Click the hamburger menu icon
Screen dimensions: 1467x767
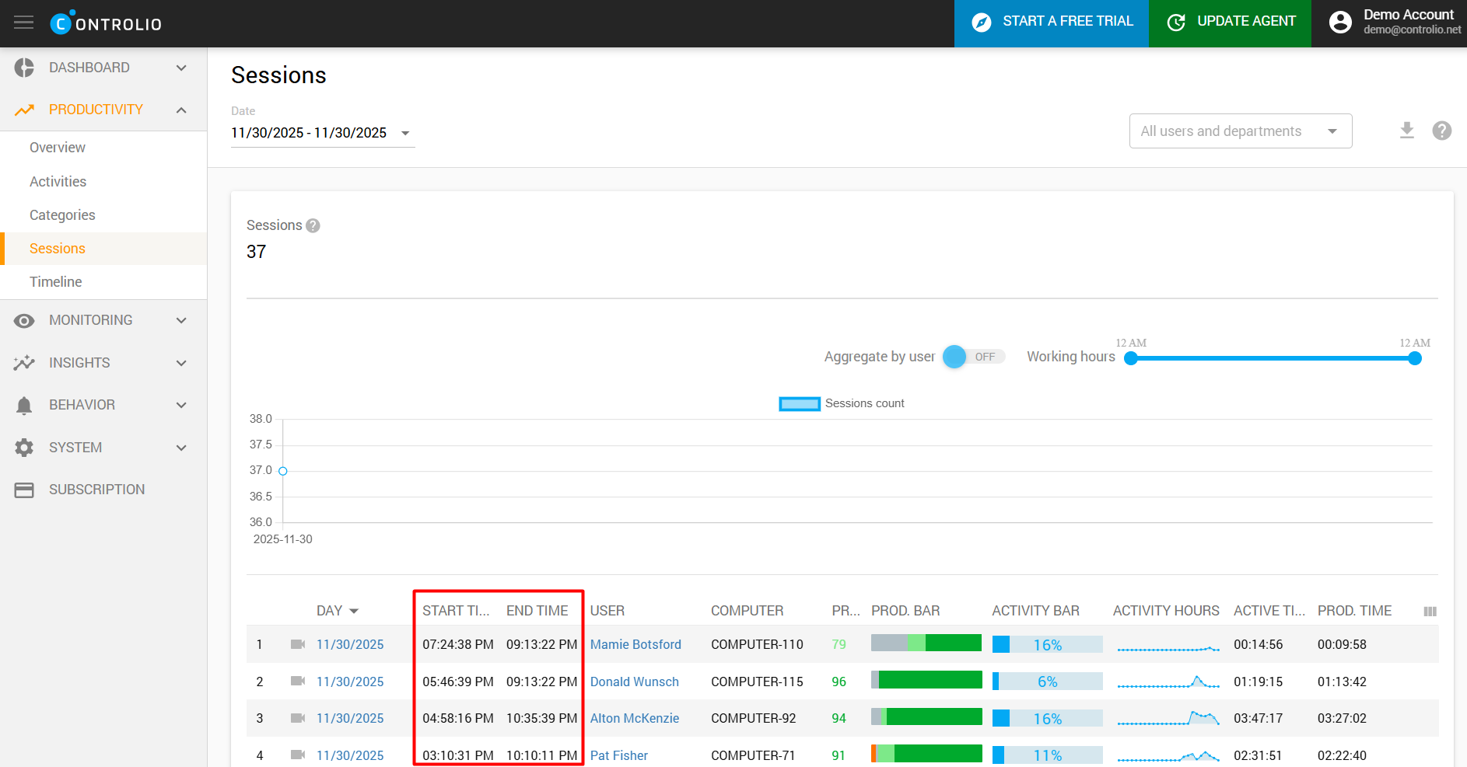[24, 23]
